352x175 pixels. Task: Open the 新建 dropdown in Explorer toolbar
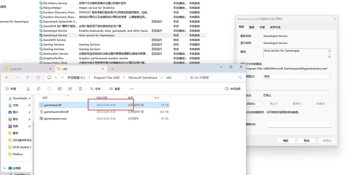click(12, 89)
